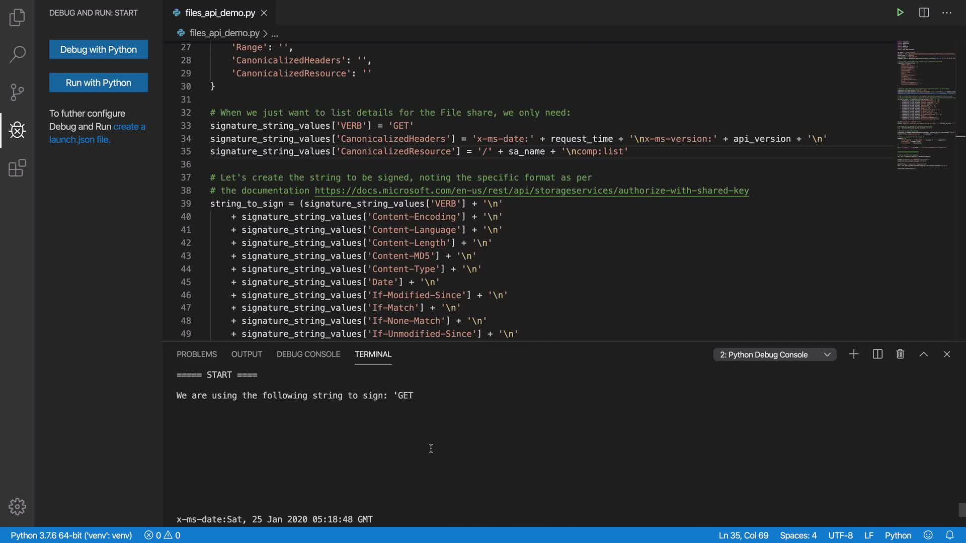Expand breadcrumb ellipsis after files_api_demo.py
966x543 pixels.
(x=275, y=34)
